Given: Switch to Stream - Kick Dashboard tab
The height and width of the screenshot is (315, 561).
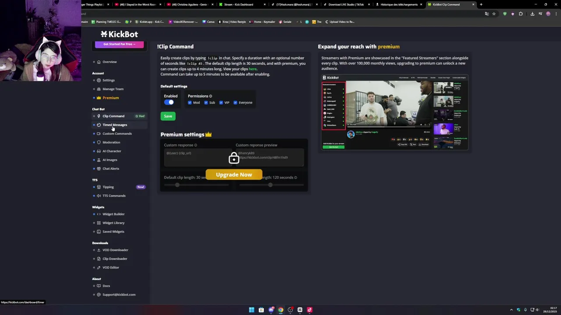Looking at the screenshot, I should [x=242, y=4].
